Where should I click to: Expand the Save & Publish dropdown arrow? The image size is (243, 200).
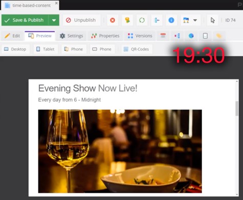[54, 20]
